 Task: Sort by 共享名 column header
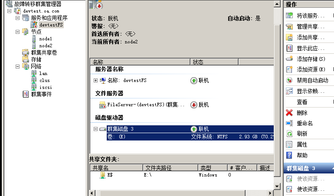tap(116, 168)
